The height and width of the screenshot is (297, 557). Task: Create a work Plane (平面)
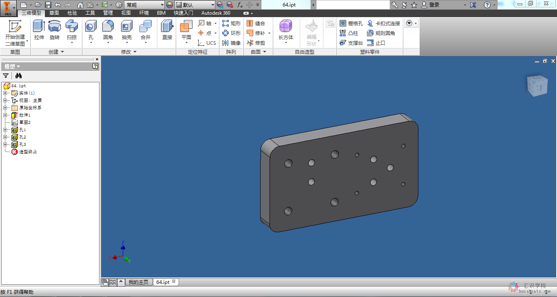(x=186, y=31)
